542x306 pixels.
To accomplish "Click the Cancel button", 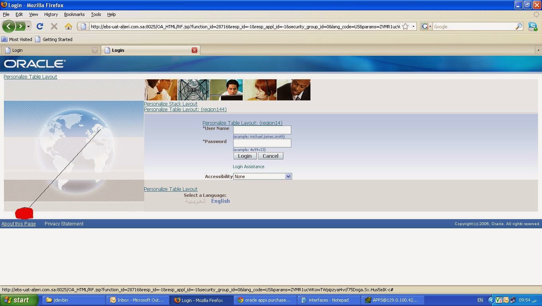I will tap(271, 156).
